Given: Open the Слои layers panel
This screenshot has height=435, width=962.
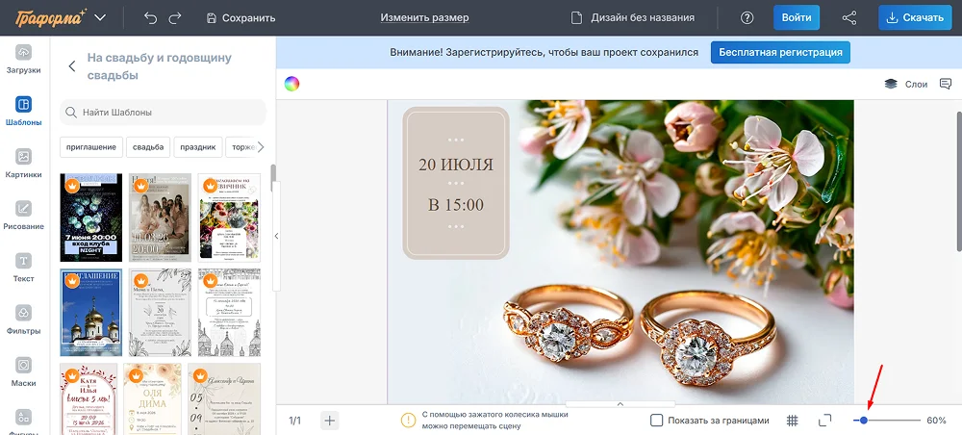Looking at the screenshot, I should (x=906, y=85).
